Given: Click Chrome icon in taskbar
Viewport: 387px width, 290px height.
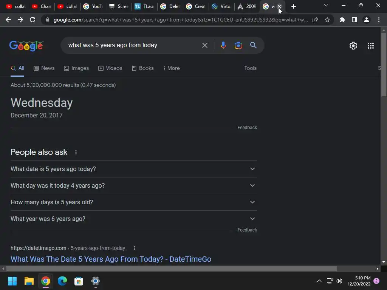Looking at the screenshot, I should [46, 281].
